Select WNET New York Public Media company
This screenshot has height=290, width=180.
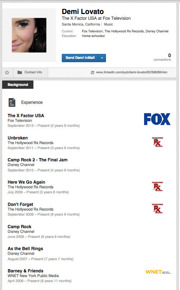click(x=33, y=276)
